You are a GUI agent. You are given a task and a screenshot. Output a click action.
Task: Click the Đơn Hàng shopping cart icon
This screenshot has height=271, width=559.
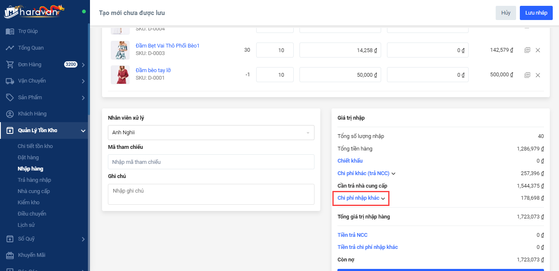[x=10, y=65]
